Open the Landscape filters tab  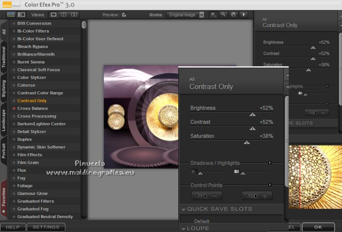coord(4,120)
